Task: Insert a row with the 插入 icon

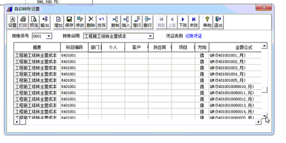Action: pos(126,22)
